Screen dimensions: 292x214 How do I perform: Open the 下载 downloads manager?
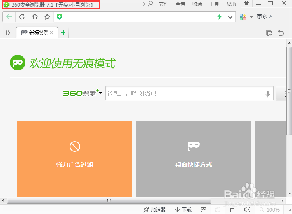[x=183, y=210]
